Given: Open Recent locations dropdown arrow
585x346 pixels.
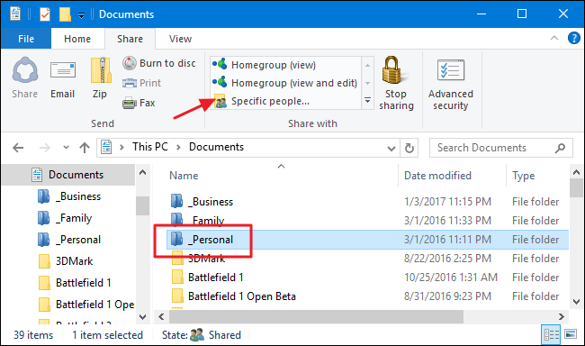Looking at the screenshot, I should coord(66,148).
